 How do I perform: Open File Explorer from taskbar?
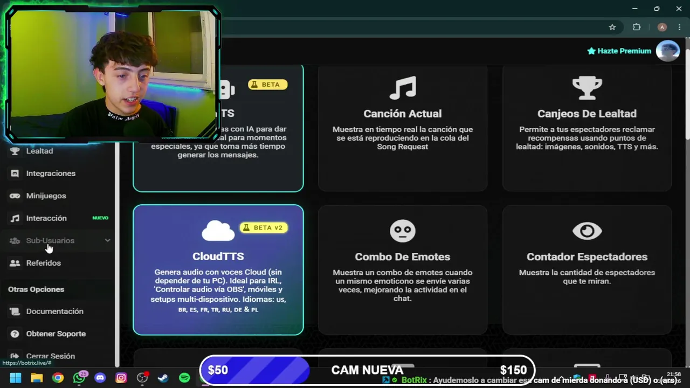point(37,378)
